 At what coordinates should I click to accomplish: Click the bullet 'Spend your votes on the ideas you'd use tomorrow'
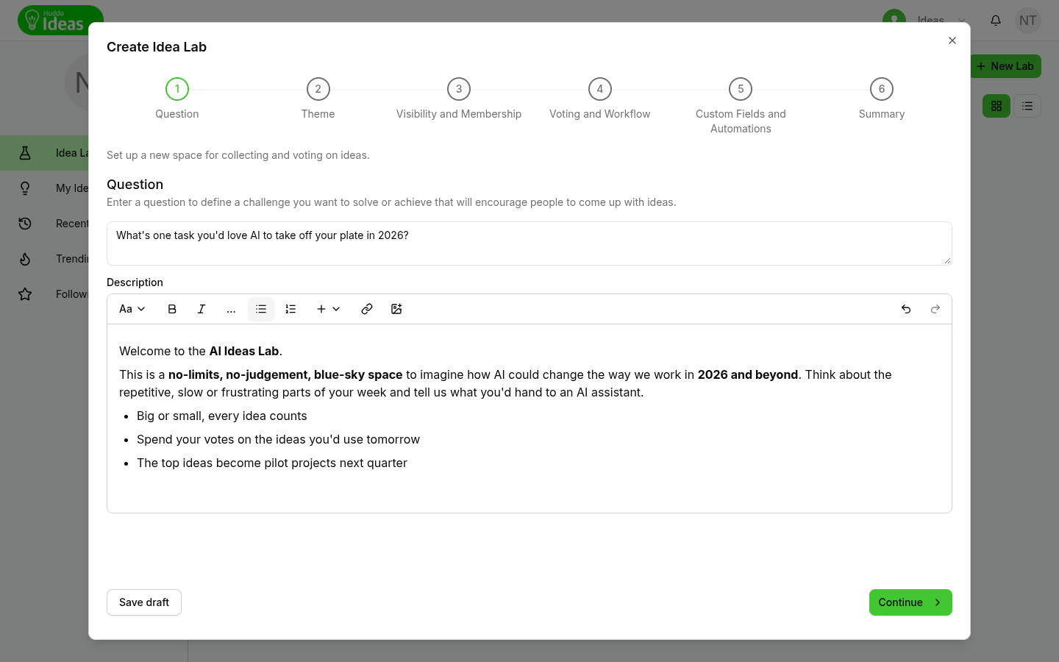tap(278, 439)
